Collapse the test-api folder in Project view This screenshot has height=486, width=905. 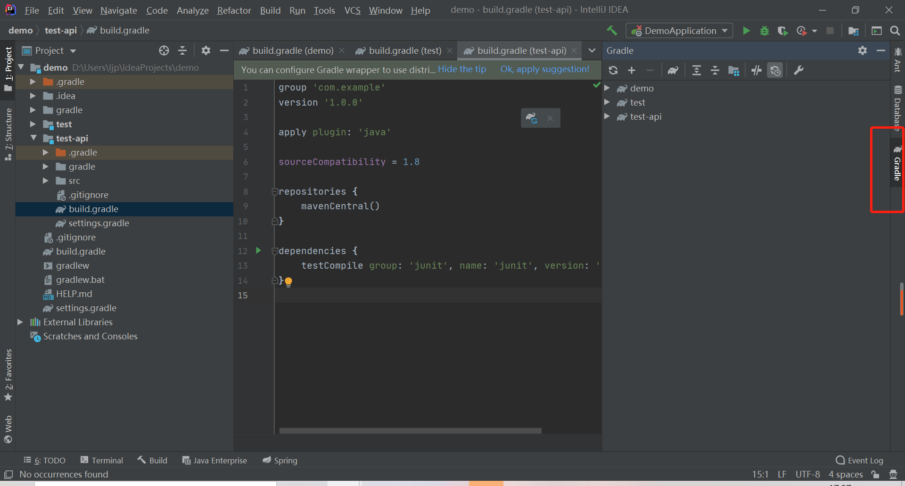click(x=33, y=138)
